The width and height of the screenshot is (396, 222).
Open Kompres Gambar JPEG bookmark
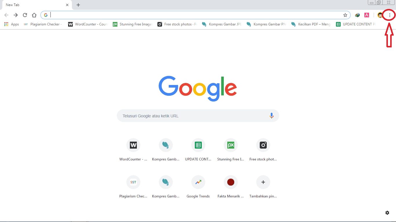click(222, 24)
